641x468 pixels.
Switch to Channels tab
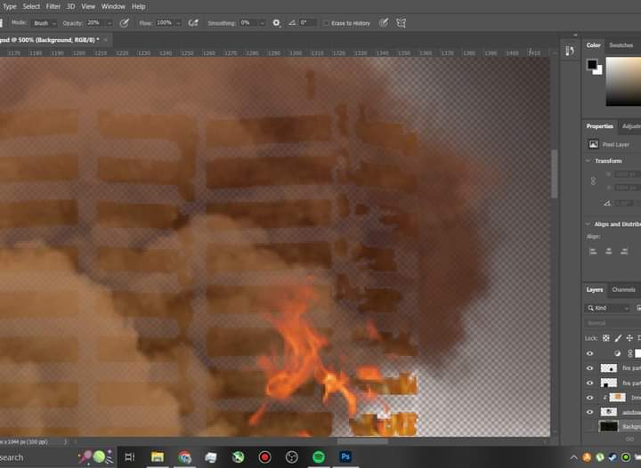623,289
